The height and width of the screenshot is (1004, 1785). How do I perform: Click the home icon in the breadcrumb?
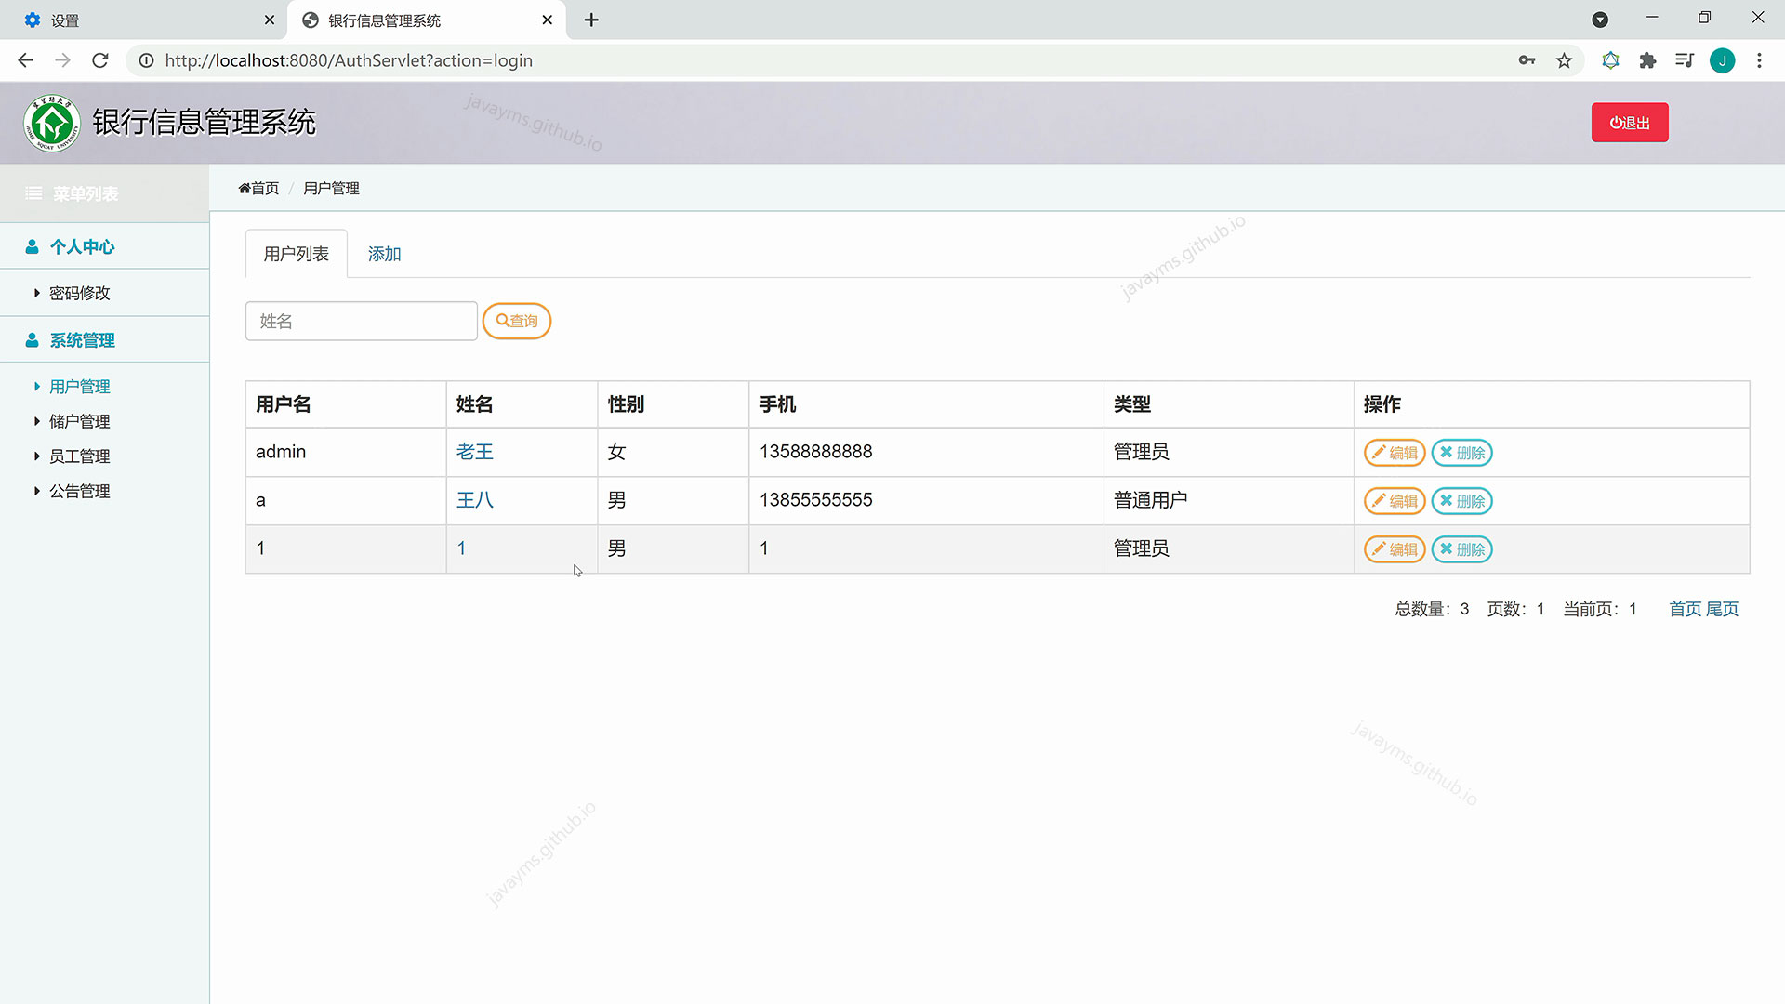click(x=244, y=188)
